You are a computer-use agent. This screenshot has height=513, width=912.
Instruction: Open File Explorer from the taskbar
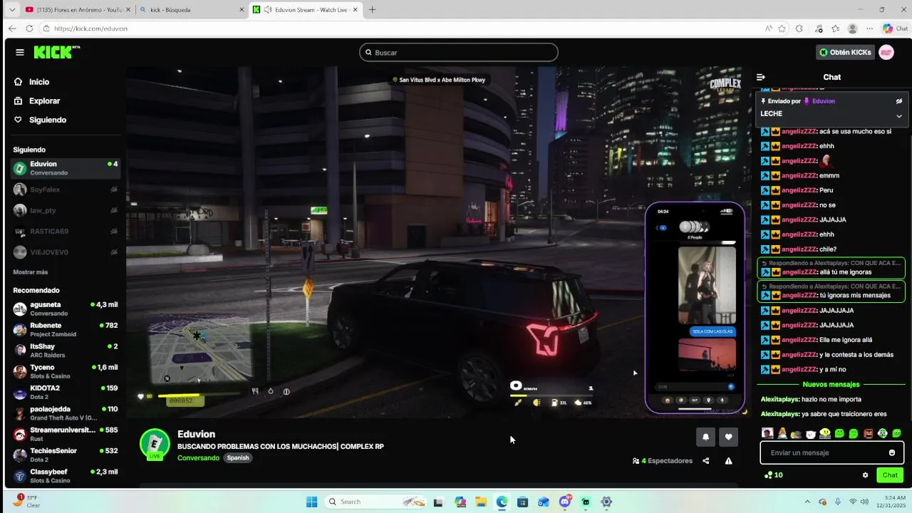pos(481,502)
